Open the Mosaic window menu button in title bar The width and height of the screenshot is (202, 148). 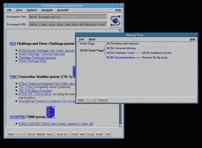click(x=6, y=6)
